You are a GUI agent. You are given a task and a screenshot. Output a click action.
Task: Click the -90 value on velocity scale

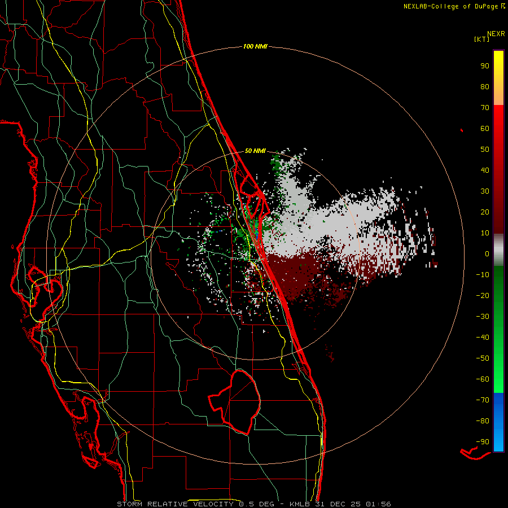pos(483,442)
